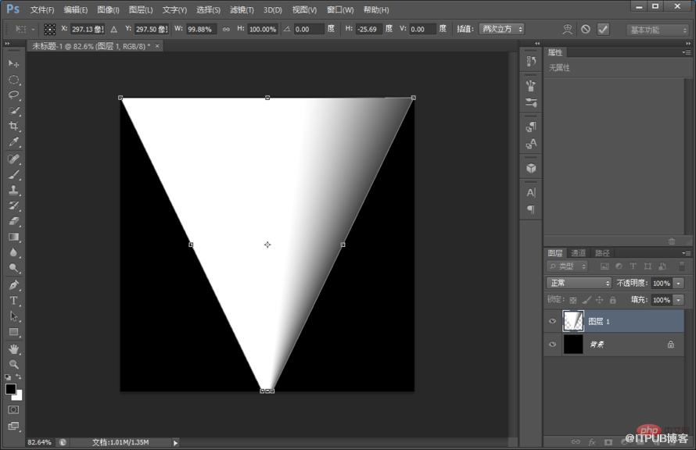Viewport: 696px width, 450px height.
Task: Select the Pen tool
Action: click(14, 284)
